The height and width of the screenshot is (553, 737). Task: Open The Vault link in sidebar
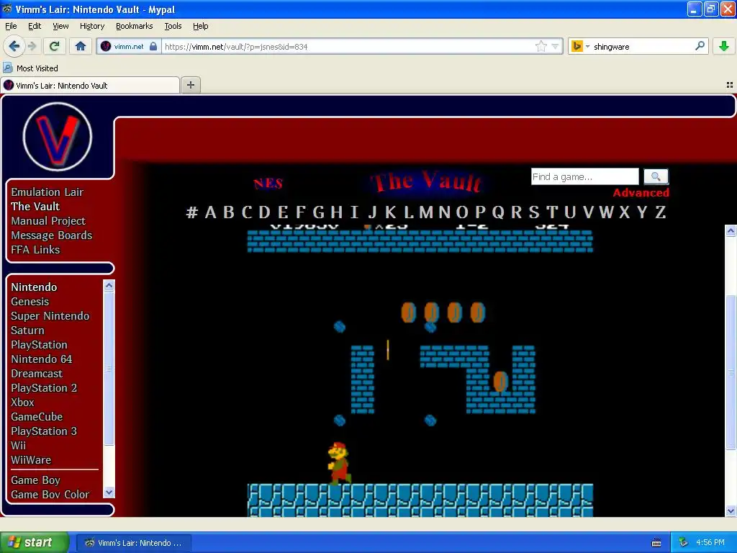point(35,207)
